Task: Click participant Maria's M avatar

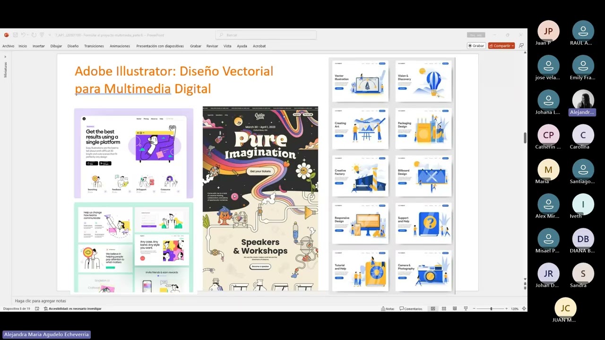Action: pyautogui.click(x=548, y=170)
